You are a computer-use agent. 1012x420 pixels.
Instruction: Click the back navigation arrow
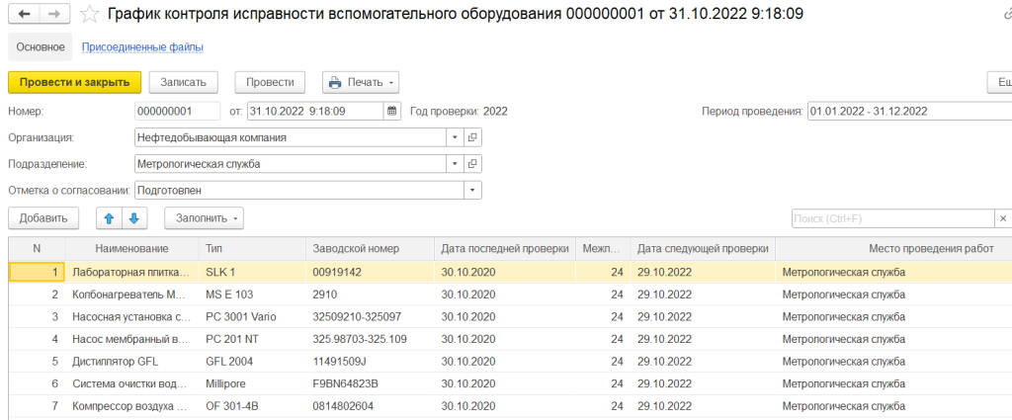(x=24, y=14)
